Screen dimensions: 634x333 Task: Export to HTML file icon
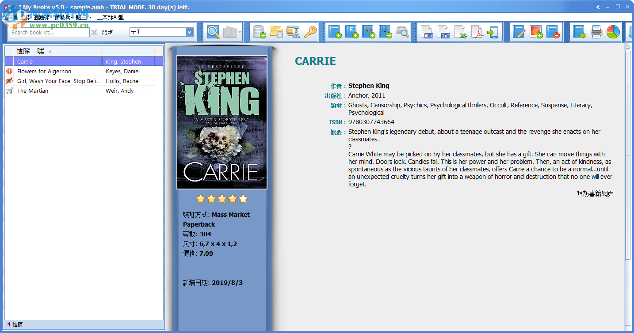[427, 32]
